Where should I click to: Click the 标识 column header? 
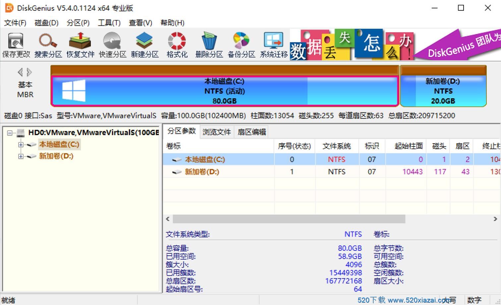372,146
